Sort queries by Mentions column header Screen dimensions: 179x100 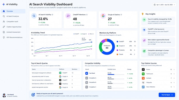pos(74,69)
